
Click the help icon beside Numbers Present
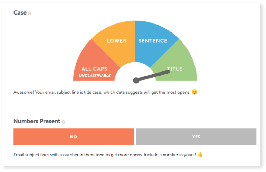[x=63, y=122]
